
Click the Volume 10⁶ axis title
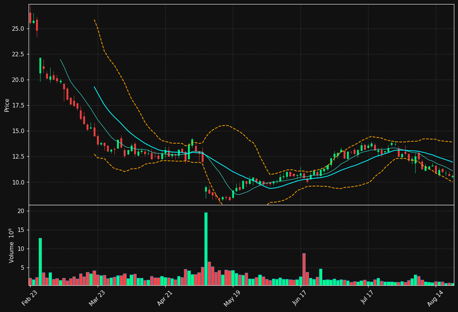[11, 245]
